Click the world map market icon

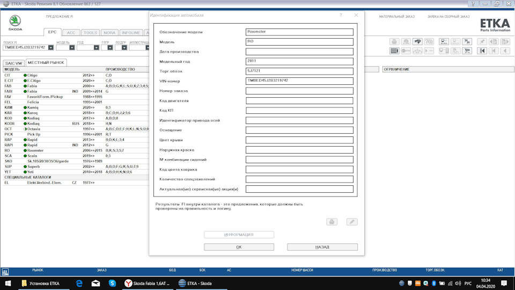(417, 41)
